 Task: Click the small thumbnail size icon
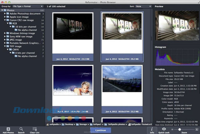click(x=172, y=129)
